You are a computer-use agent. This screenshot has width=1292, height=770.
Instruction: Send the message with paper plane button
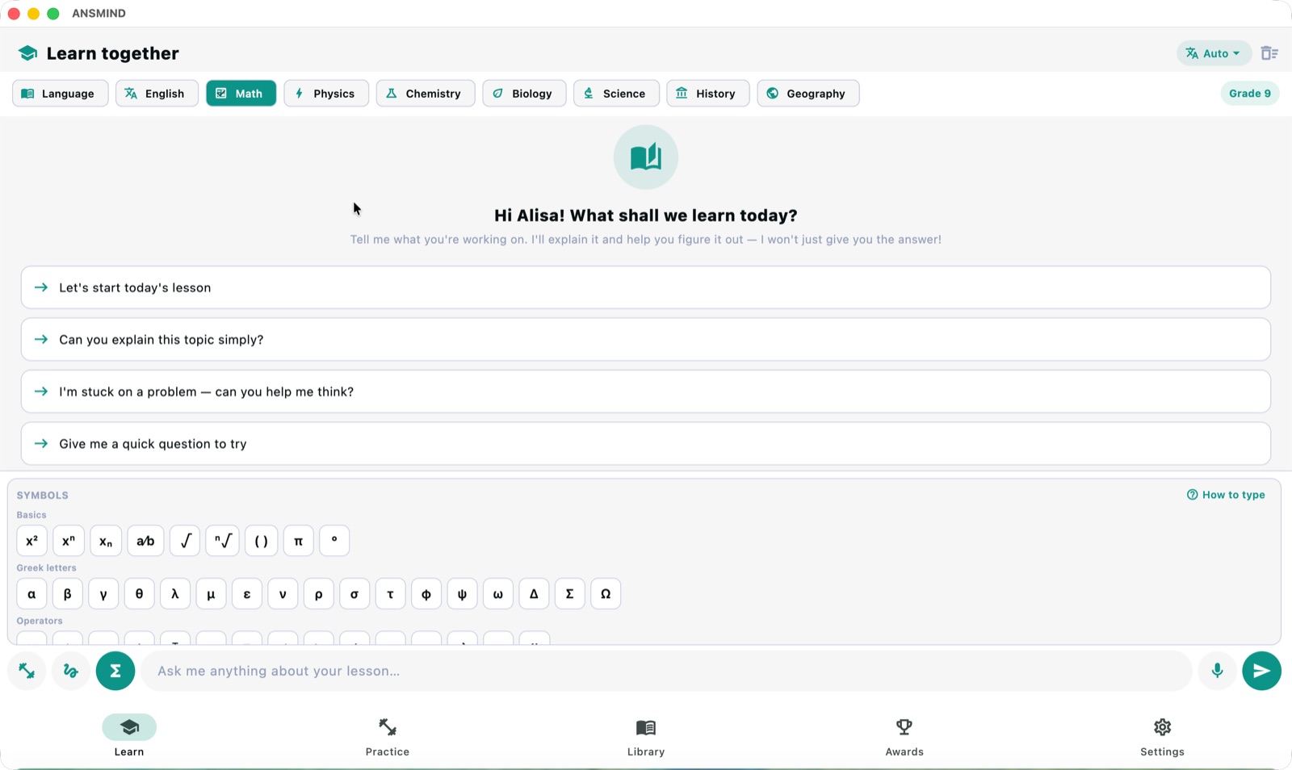point(1261,671)
